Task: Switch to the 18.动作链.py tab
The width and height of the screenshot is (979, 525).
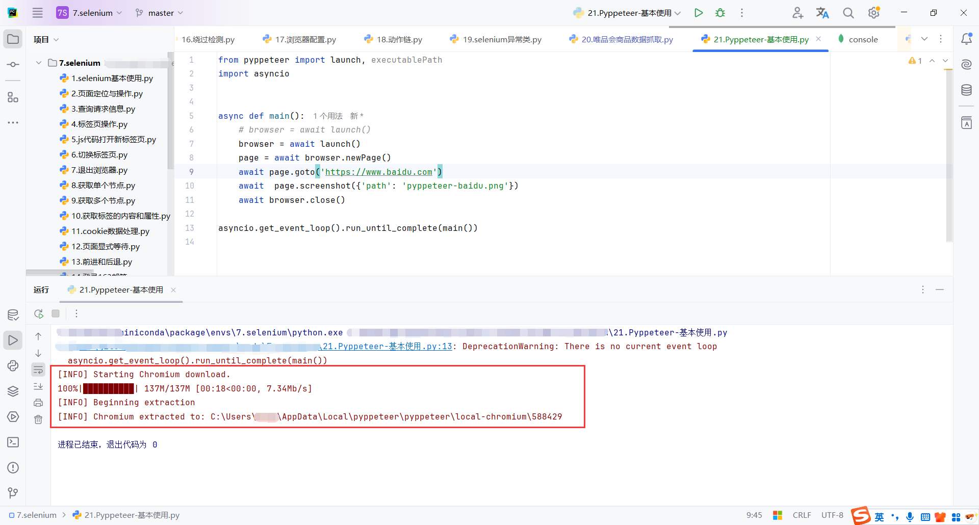Action: [x=393, y=39]
